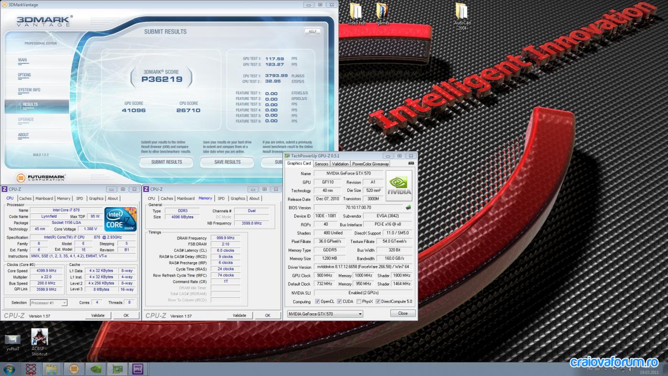Viewport: 668px width, 376px height.
Task: Switch to Caches tab in left CPU-Z
Action: tap(25, 199)
